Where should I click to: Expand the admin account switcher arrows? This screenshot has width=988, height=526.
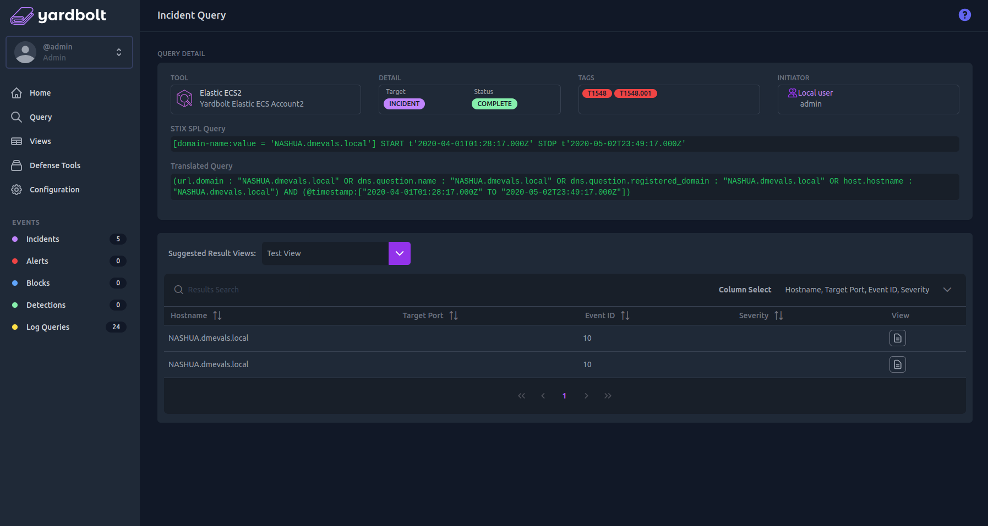pyautogui.click(x=119, y=52)
